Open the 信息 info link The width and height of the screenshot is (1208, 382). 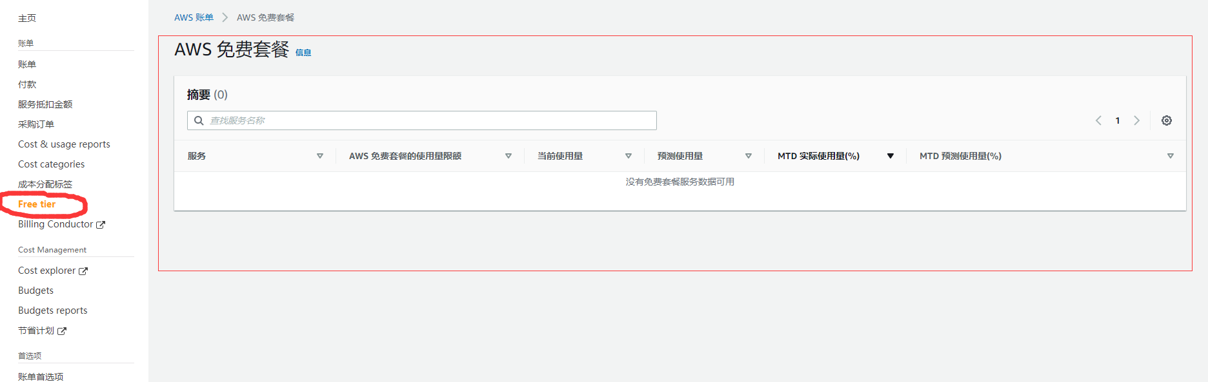point(303,53)
